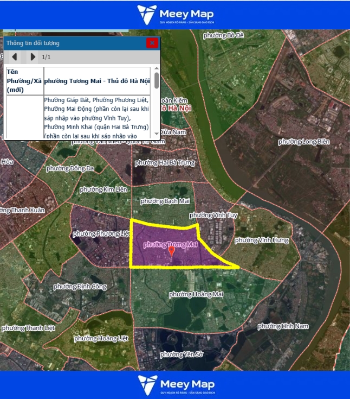
Task: Click phường Kim Liên map label
Action: pyautogui.click(x=99, y=189)
